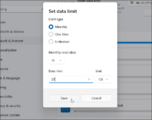Select the Monthly limit type
This screenshot has height=120, width=152.
(51, 27)
